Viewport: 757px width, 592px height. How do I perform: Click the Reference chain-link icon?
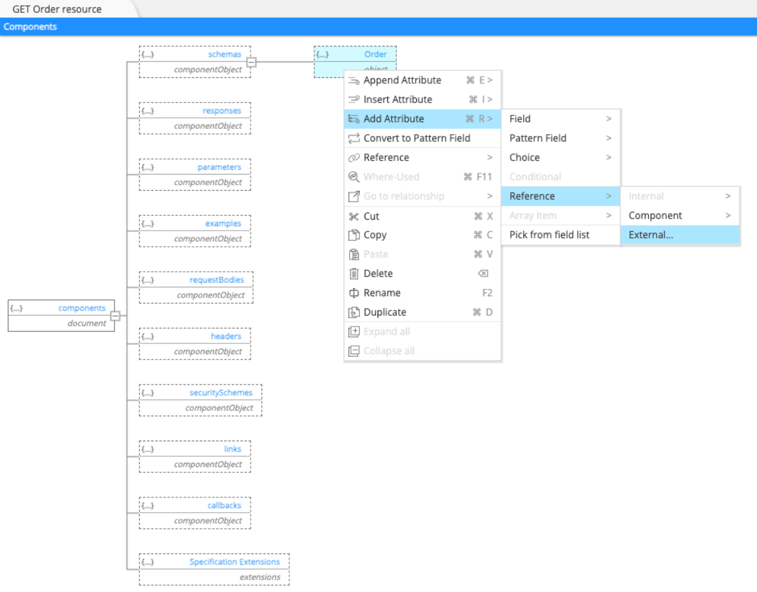click(x=353, y=157)
